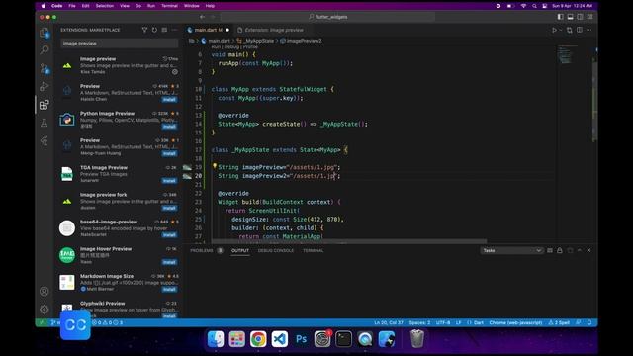
Task: Open Launchpad from the Dock
Action: pyautogui.click(x=237, y=339)
